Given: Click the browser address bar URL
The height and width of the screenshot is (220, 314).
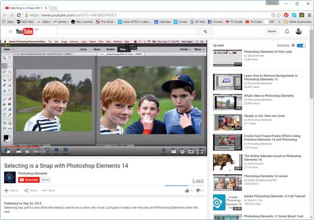Looking at the screenshot, I should (73, 15).
